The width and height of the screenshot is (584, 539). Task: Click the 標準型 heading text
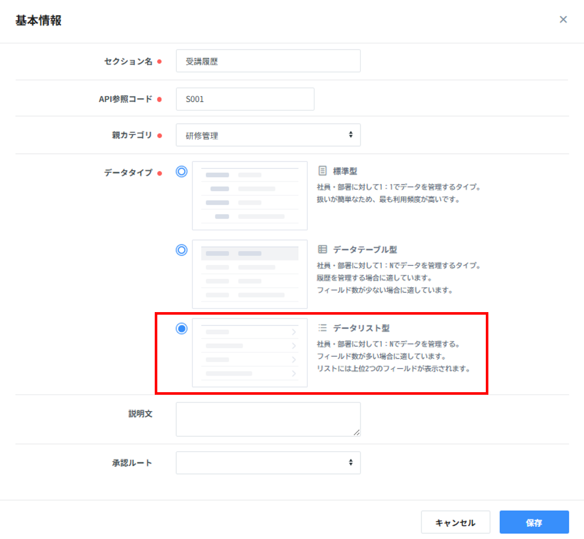[345, 170]
